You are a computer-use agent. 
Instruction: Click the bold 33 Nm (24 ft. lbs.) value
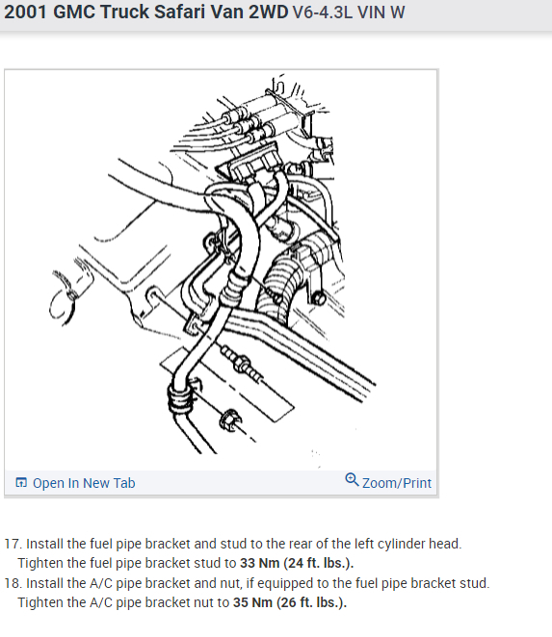click(297, 563)
